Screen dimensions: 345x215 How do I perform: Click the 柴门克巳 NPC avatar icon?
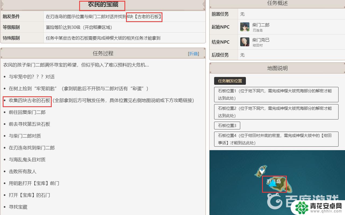[x=245, y=42]
